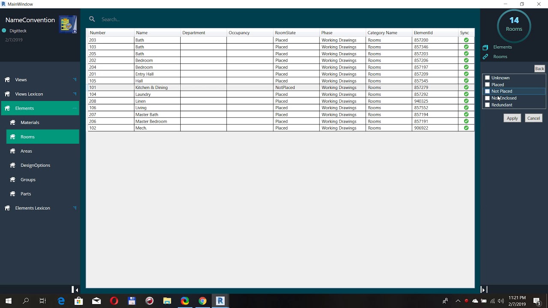
Task: Open Microsoft Edge from taskbar
Action: [61, 301]
